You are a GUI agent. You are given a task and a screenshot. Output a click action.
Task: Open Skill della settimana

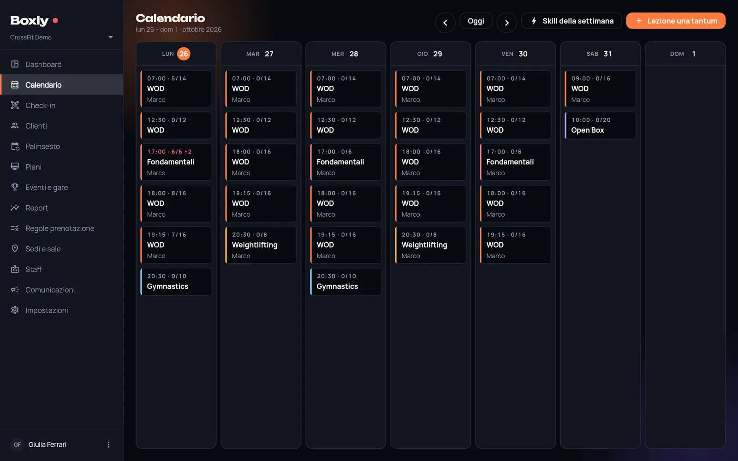tap(571, 21)
